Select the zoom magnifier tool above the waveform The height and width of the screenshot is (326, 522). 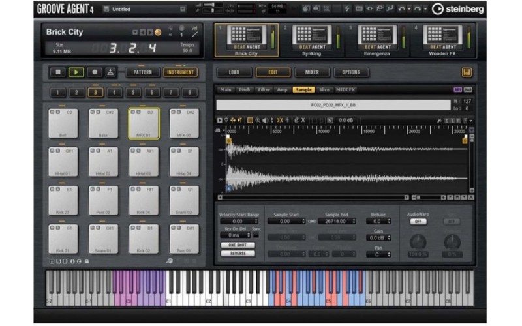[258, 120]
